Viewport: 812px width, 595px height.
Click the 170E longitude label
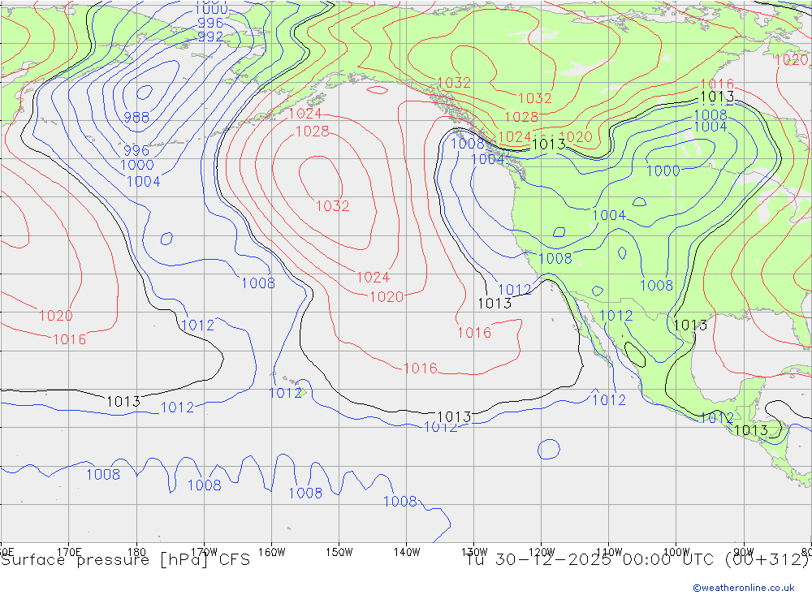[69, 552]
